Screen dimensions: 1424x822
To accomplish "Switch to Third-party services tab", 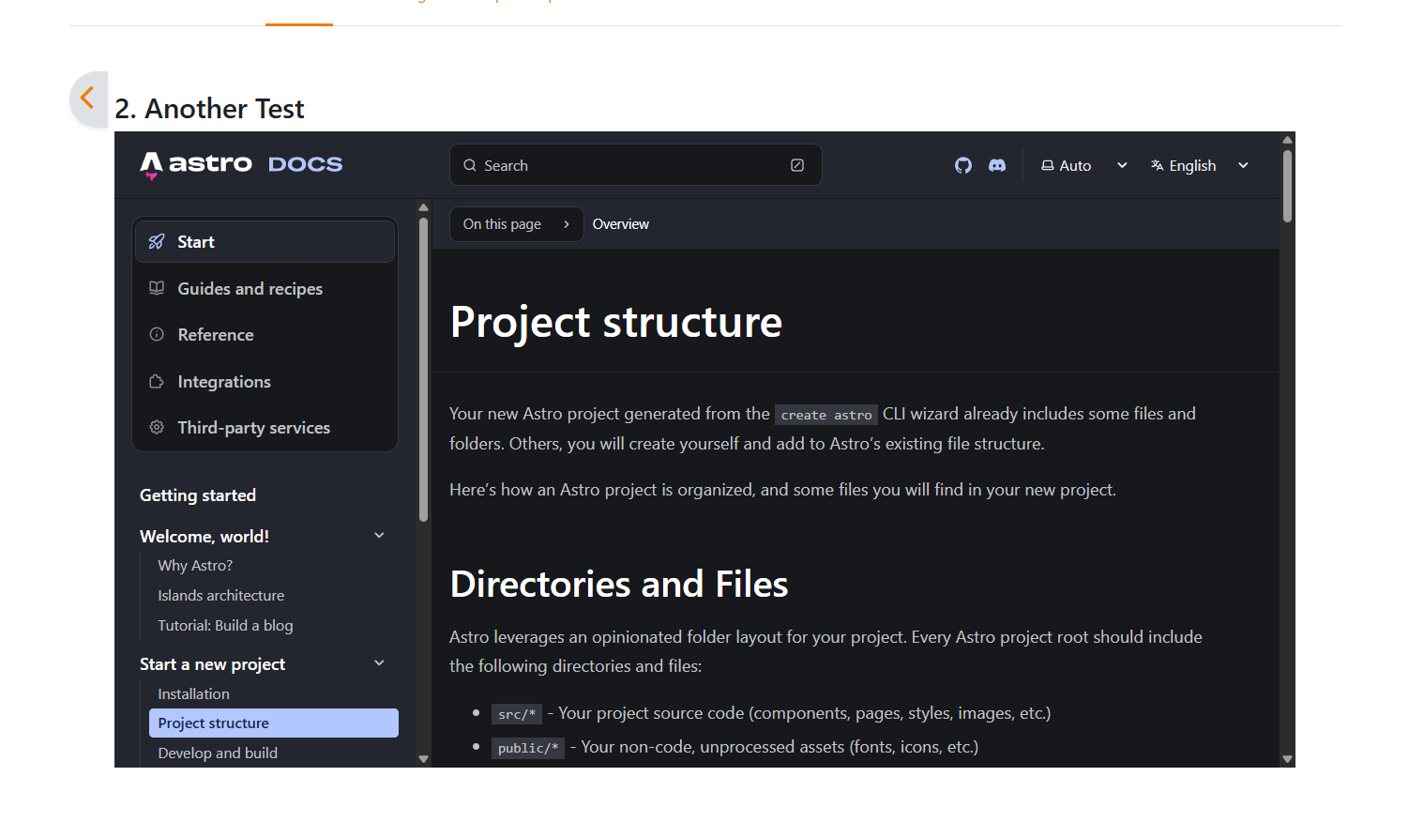I will click(x=265, y=427).
